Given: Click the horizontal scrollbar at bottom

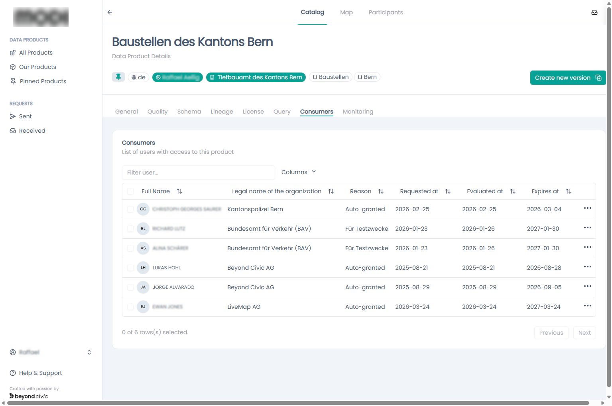Looking at the screenshot, I should [298, 403].
